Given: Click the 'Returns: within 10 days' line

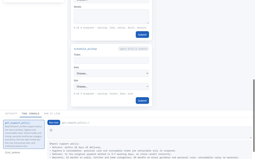Looking at the screenshot, I should [76, 147].
